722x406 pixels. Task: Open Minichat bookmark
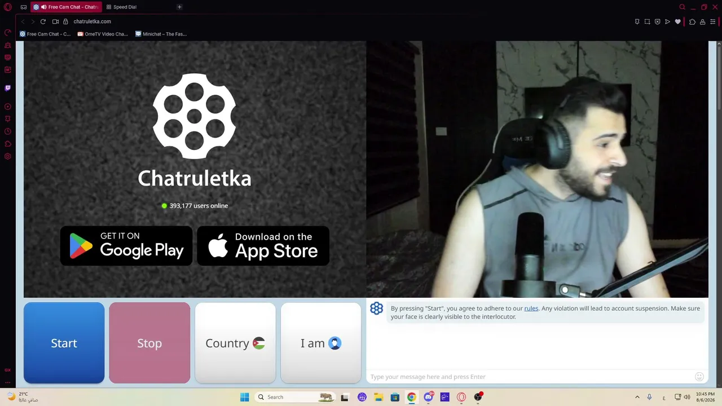pyautogui.click(x=161, y=34)
